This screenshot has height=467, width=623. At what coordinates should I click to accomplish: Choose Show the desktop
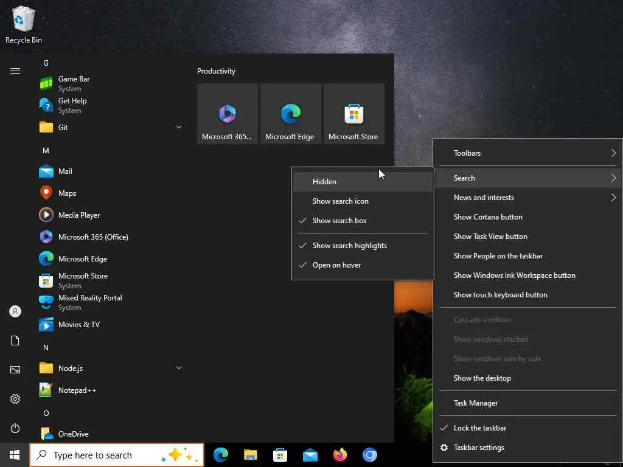pyautogui.click(x=527, y=378)
